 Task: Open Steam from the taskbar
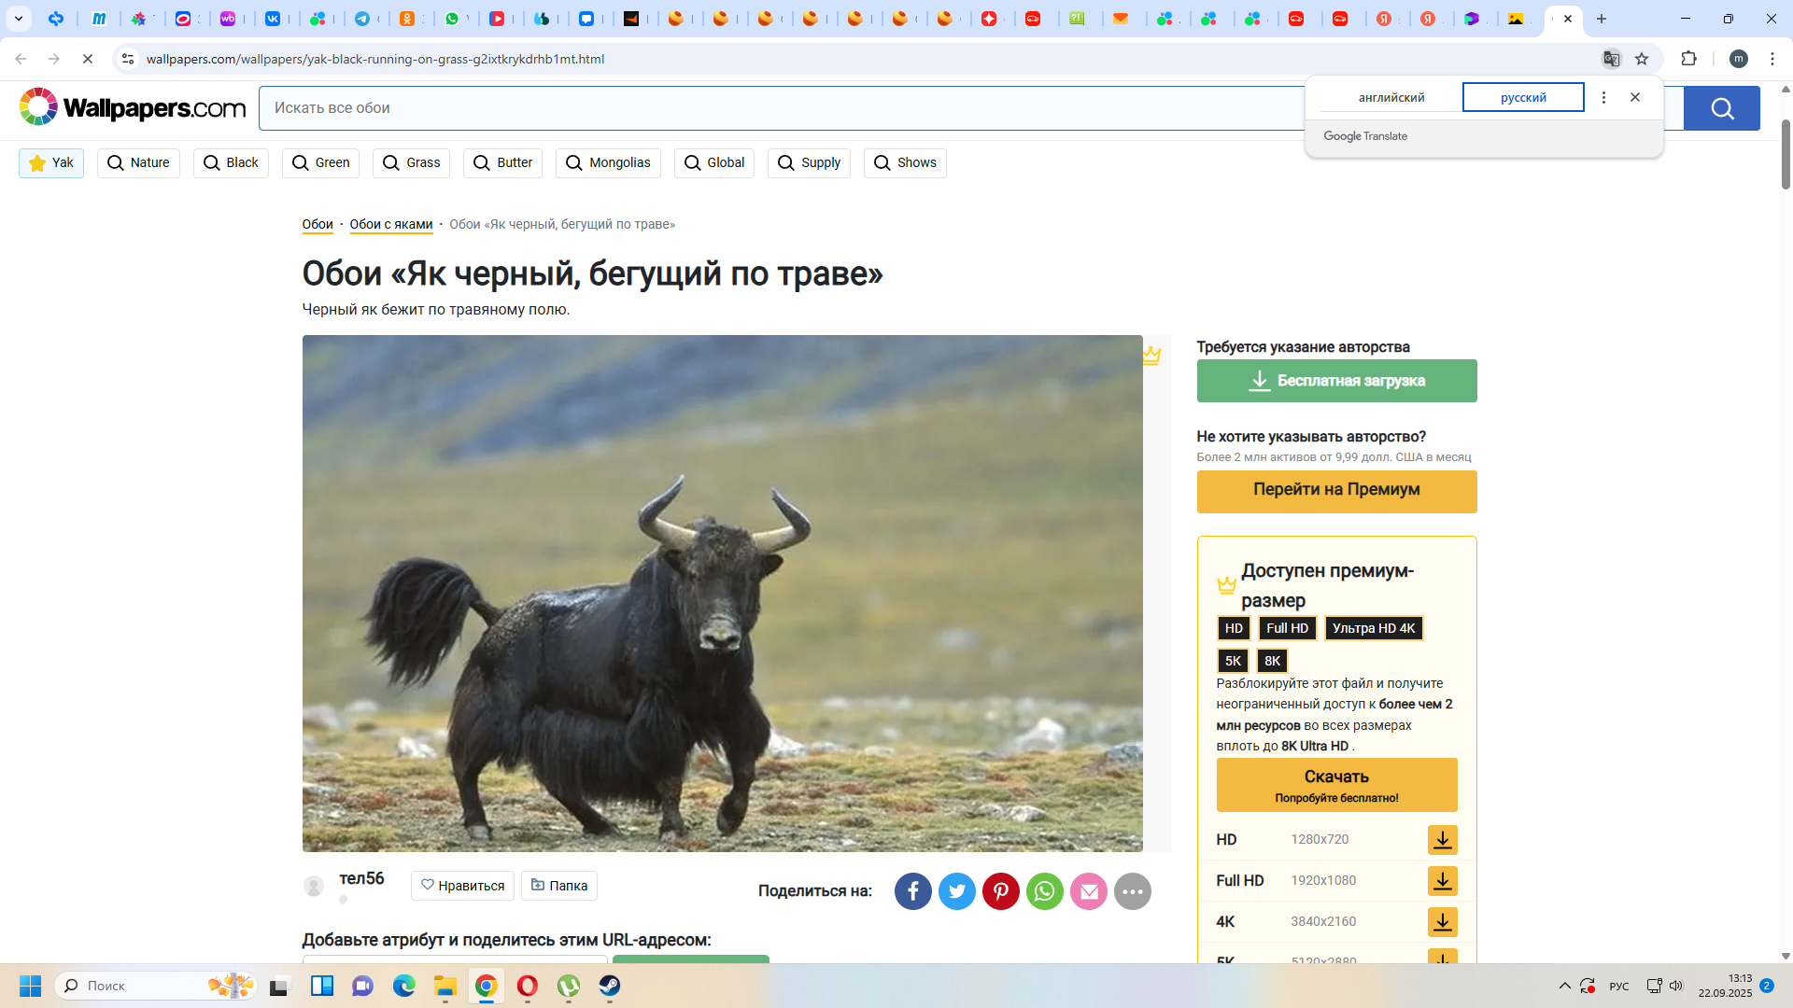[609, 986]
